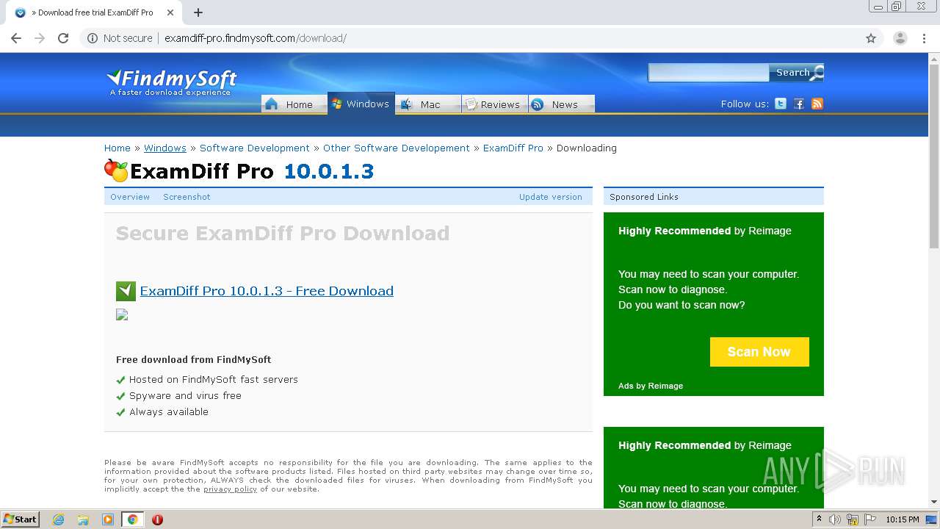The image size is (940, 529).
Task: Click the ExamDiff Pro apple app icon
Action: click(x=116, y=170)
